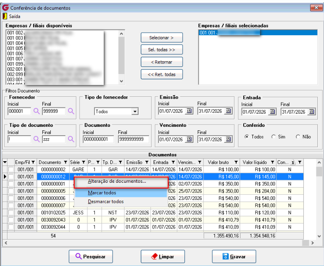The height and width of the screenshot is (266, 324).
Task: Open Emissão Final calendar icon
Action: pos(228,111)
